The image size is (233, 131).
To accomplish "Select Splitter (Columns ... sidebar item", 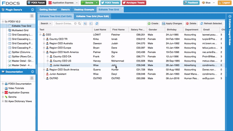I will [23, 52].
